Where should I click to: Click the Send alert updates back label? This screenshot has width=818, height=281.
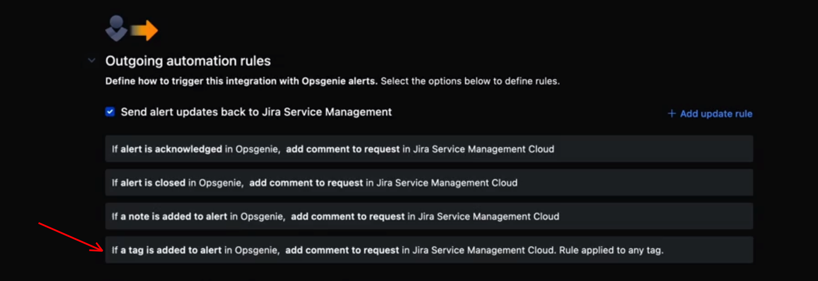click(x=256, y=112)
